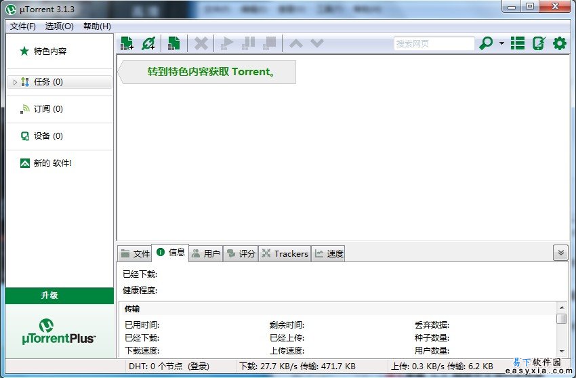
Task: Click the 下载: 27.7 KB/s status entry
Action: pyautogui.click(x=297, y=366)
